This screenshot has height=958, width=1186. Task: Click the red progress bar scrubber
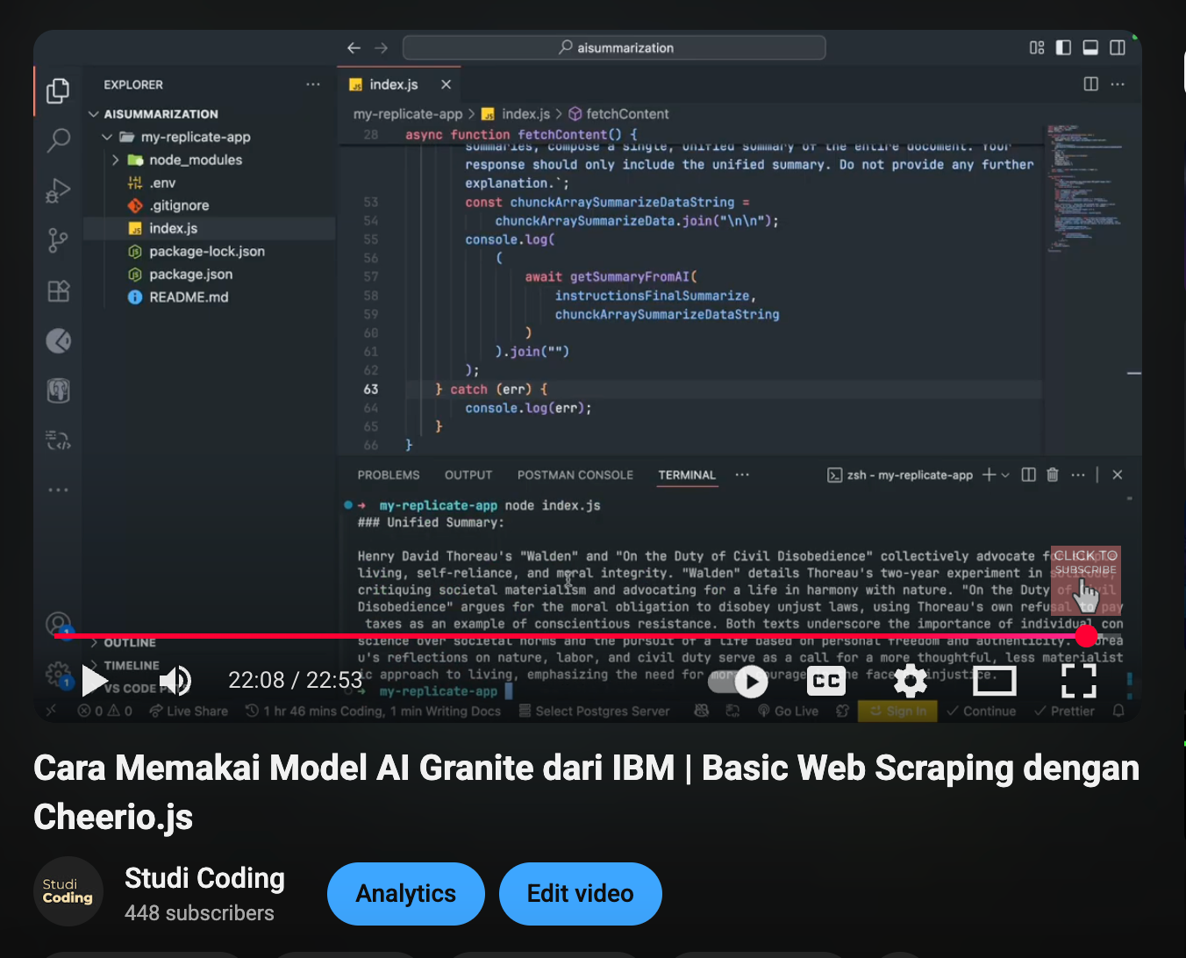[1086, 635]
